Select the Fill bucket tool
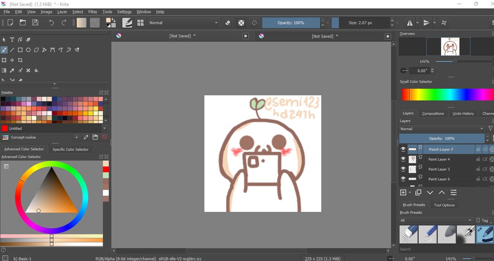Image resolution: width=494 pixels, height=261 pixels. point(36,70)
